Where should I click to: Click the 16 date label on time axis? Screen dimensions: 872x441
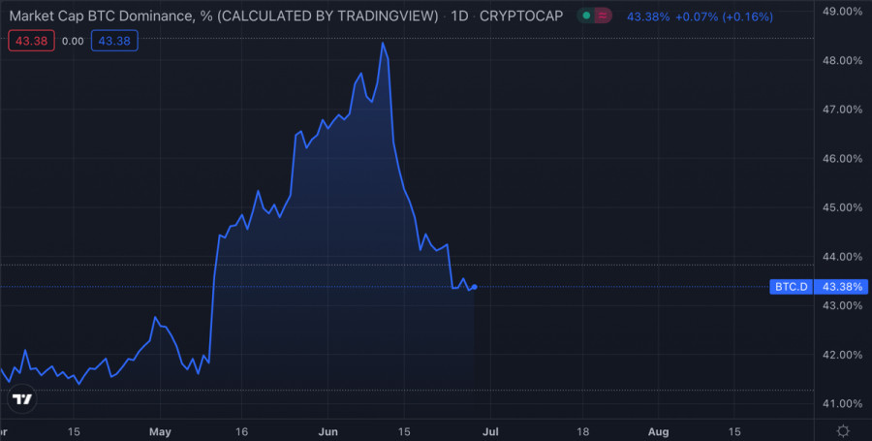241,431
